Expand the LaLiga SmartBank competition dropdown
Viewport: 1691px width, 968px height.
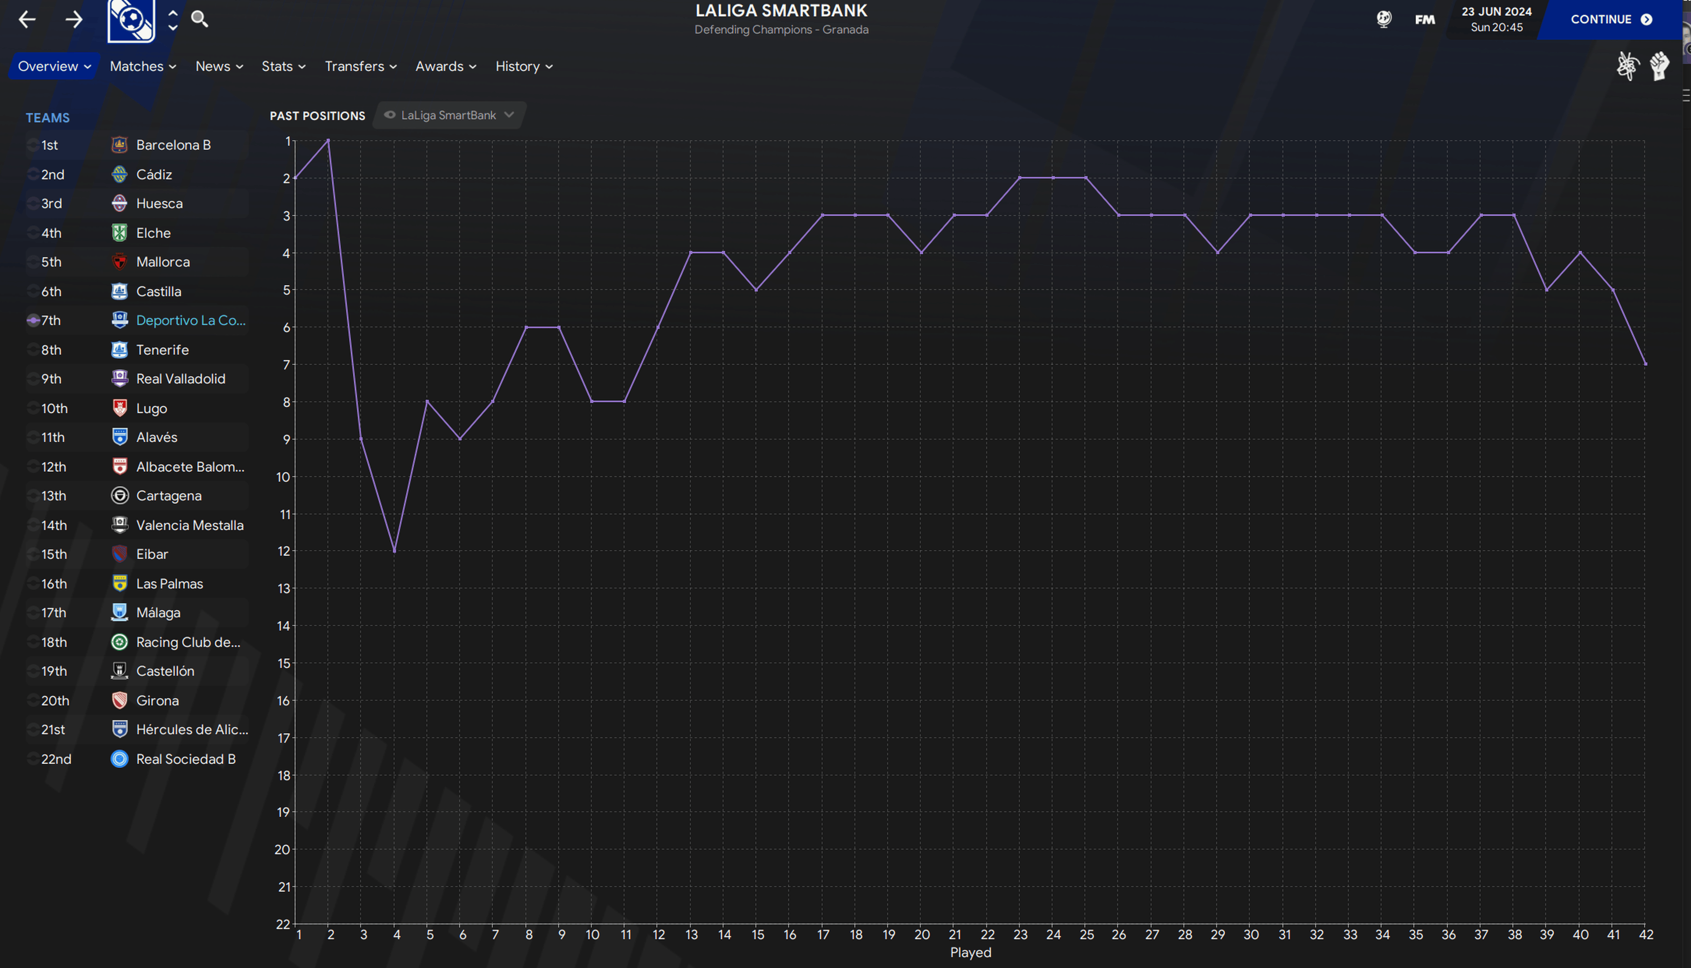[x=449, y=115]
